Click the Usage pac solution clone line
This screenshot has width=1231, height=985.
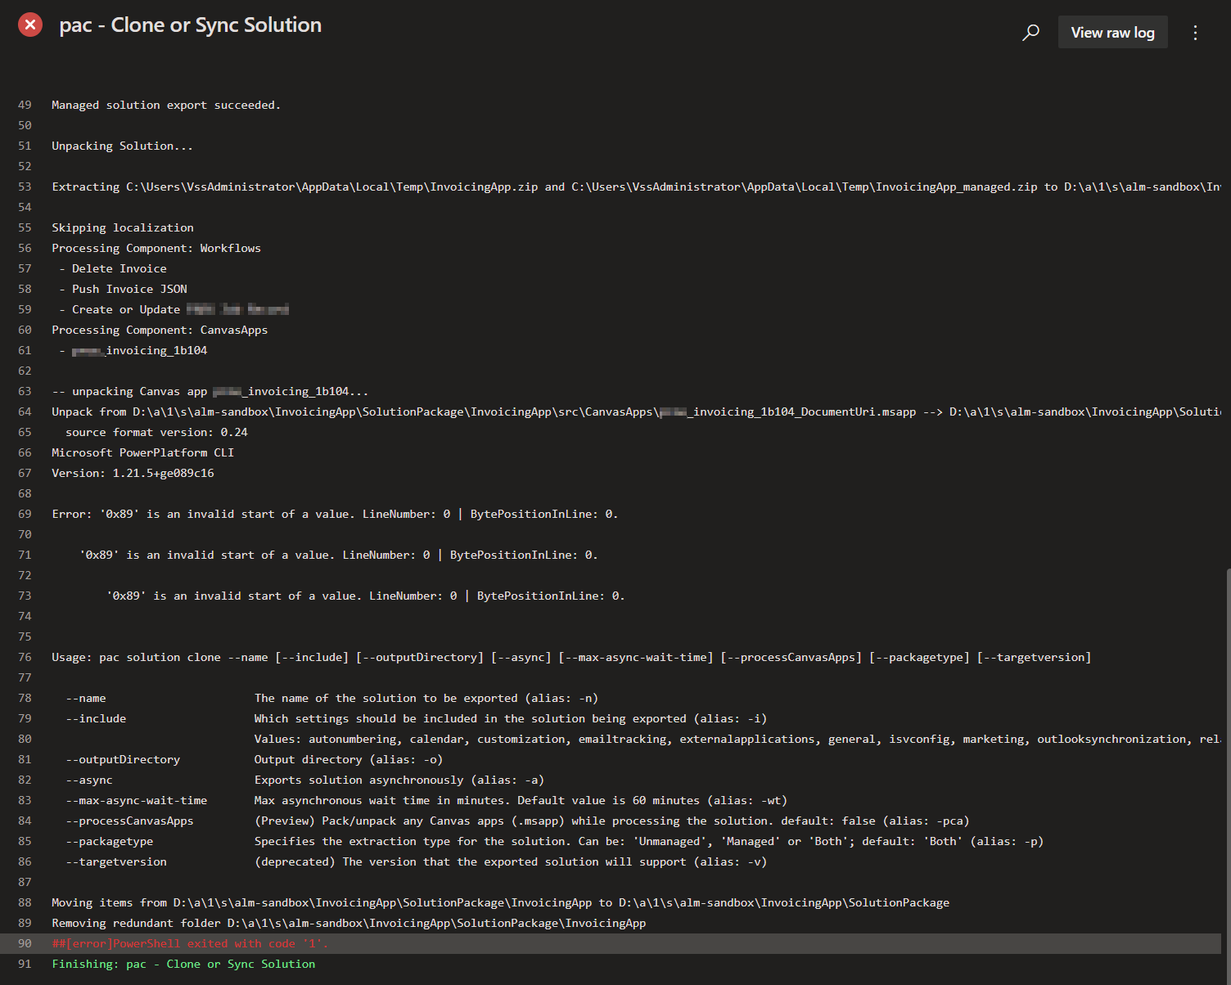(x=570, y=657)
